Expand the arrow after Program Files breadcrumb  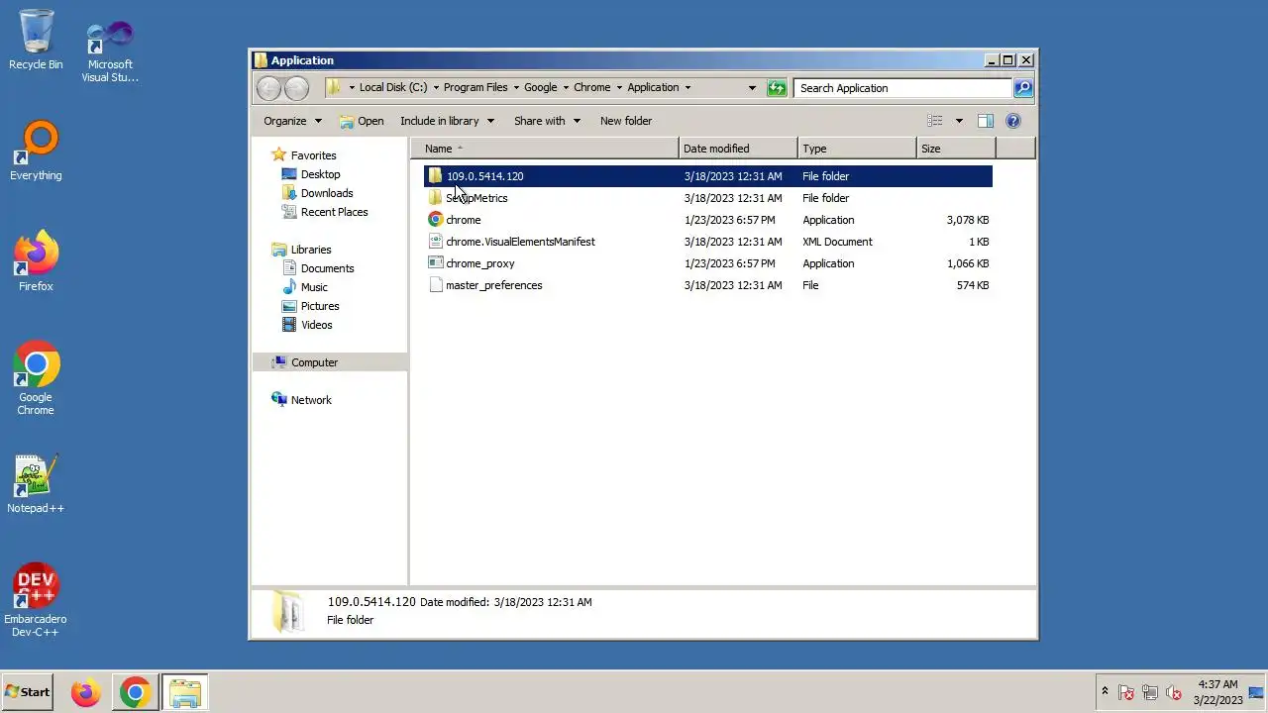[515, 88]
